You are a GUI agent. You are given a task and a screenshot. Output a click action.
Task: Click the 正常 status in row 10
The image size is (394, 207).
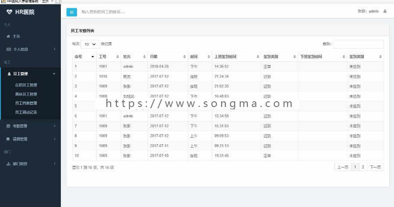(x=267, y=156)
